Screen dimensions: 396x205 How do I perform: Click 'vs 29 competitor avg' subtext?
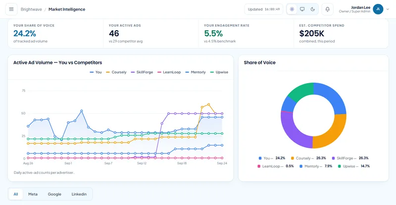(x=126, y=41)
